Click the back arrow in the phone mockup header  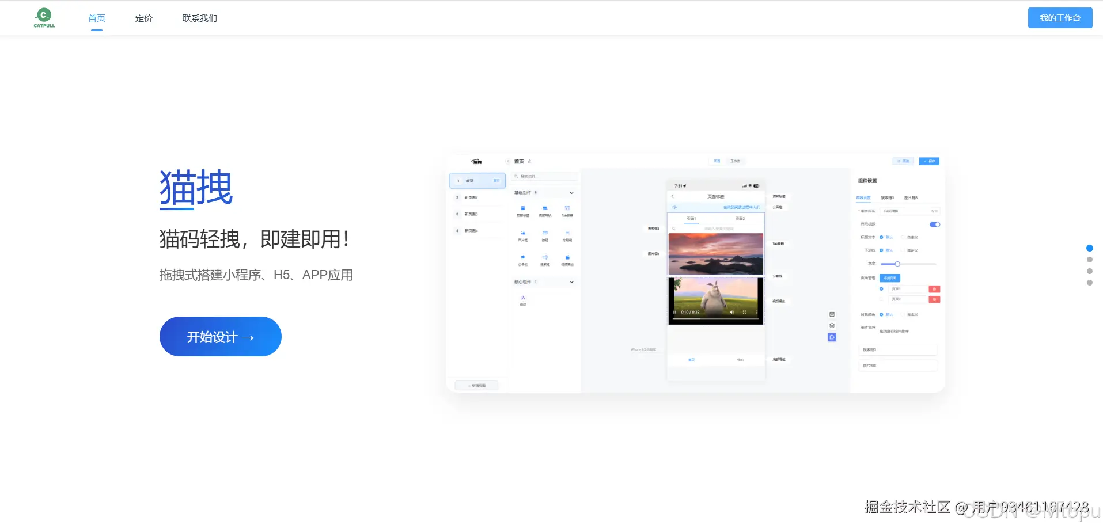click(x=672, y=196)
